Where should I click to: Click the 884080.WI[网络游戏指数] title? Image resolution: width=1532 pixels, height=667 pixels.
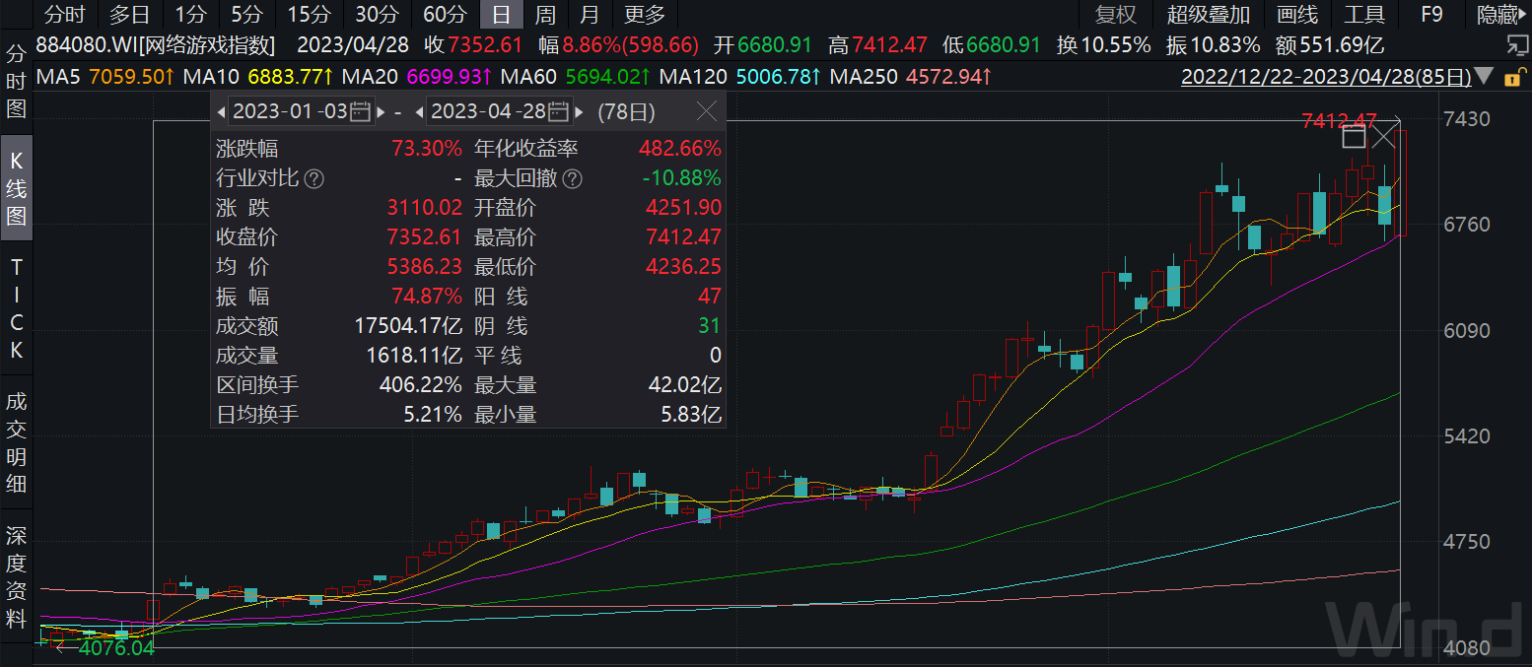(156, 44)
